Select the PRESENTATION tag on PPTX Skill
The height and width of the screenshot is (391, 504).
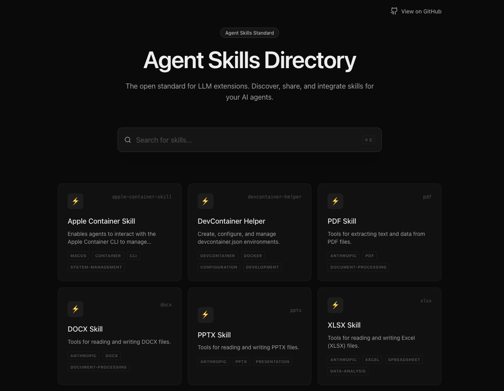click(x=272, y=361)
